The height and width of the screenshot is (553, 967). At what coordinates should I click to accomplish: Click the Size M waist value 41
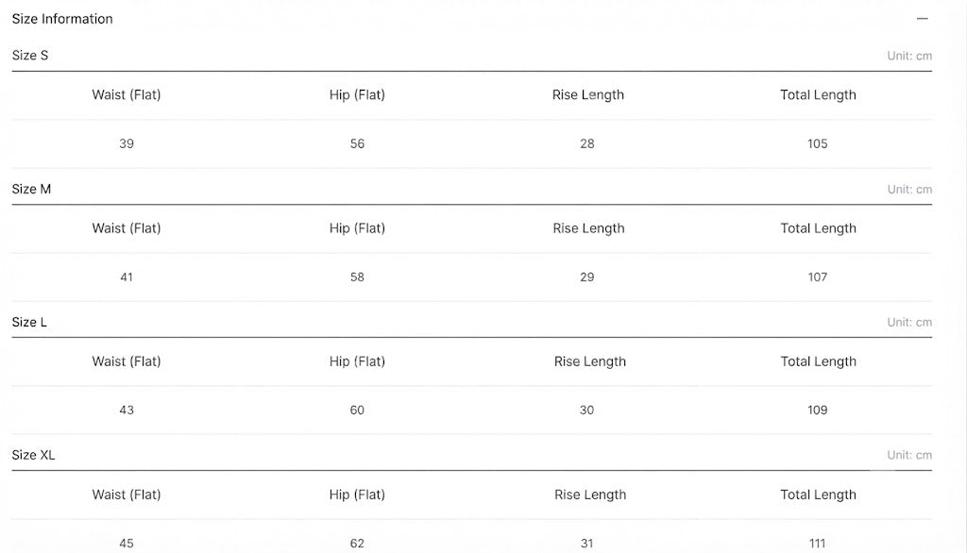pyautogui.click(x=127, y=276)
